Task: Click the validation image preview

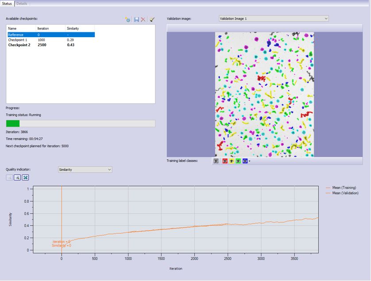Action: point(264,94)
